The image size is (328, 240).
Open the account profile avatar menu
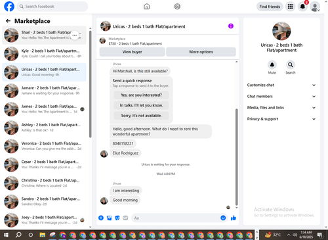coord(315,7)
